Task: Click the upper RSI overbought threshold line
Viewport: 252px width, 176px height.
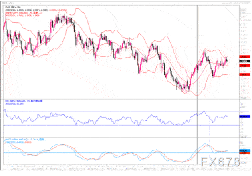Action: 121,112
